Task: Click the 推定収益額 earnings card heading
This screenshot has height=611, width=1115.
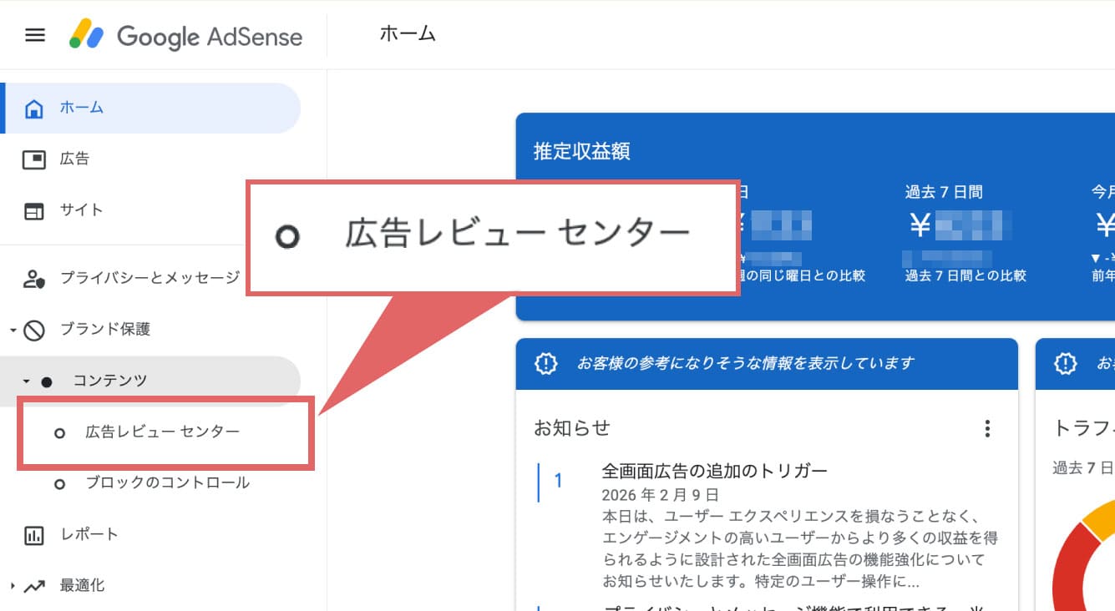Action: coord(580,151)
